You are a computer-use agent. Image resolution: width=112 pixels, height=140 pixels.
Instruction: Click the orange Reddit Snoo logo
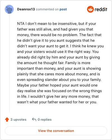point(90,9)
